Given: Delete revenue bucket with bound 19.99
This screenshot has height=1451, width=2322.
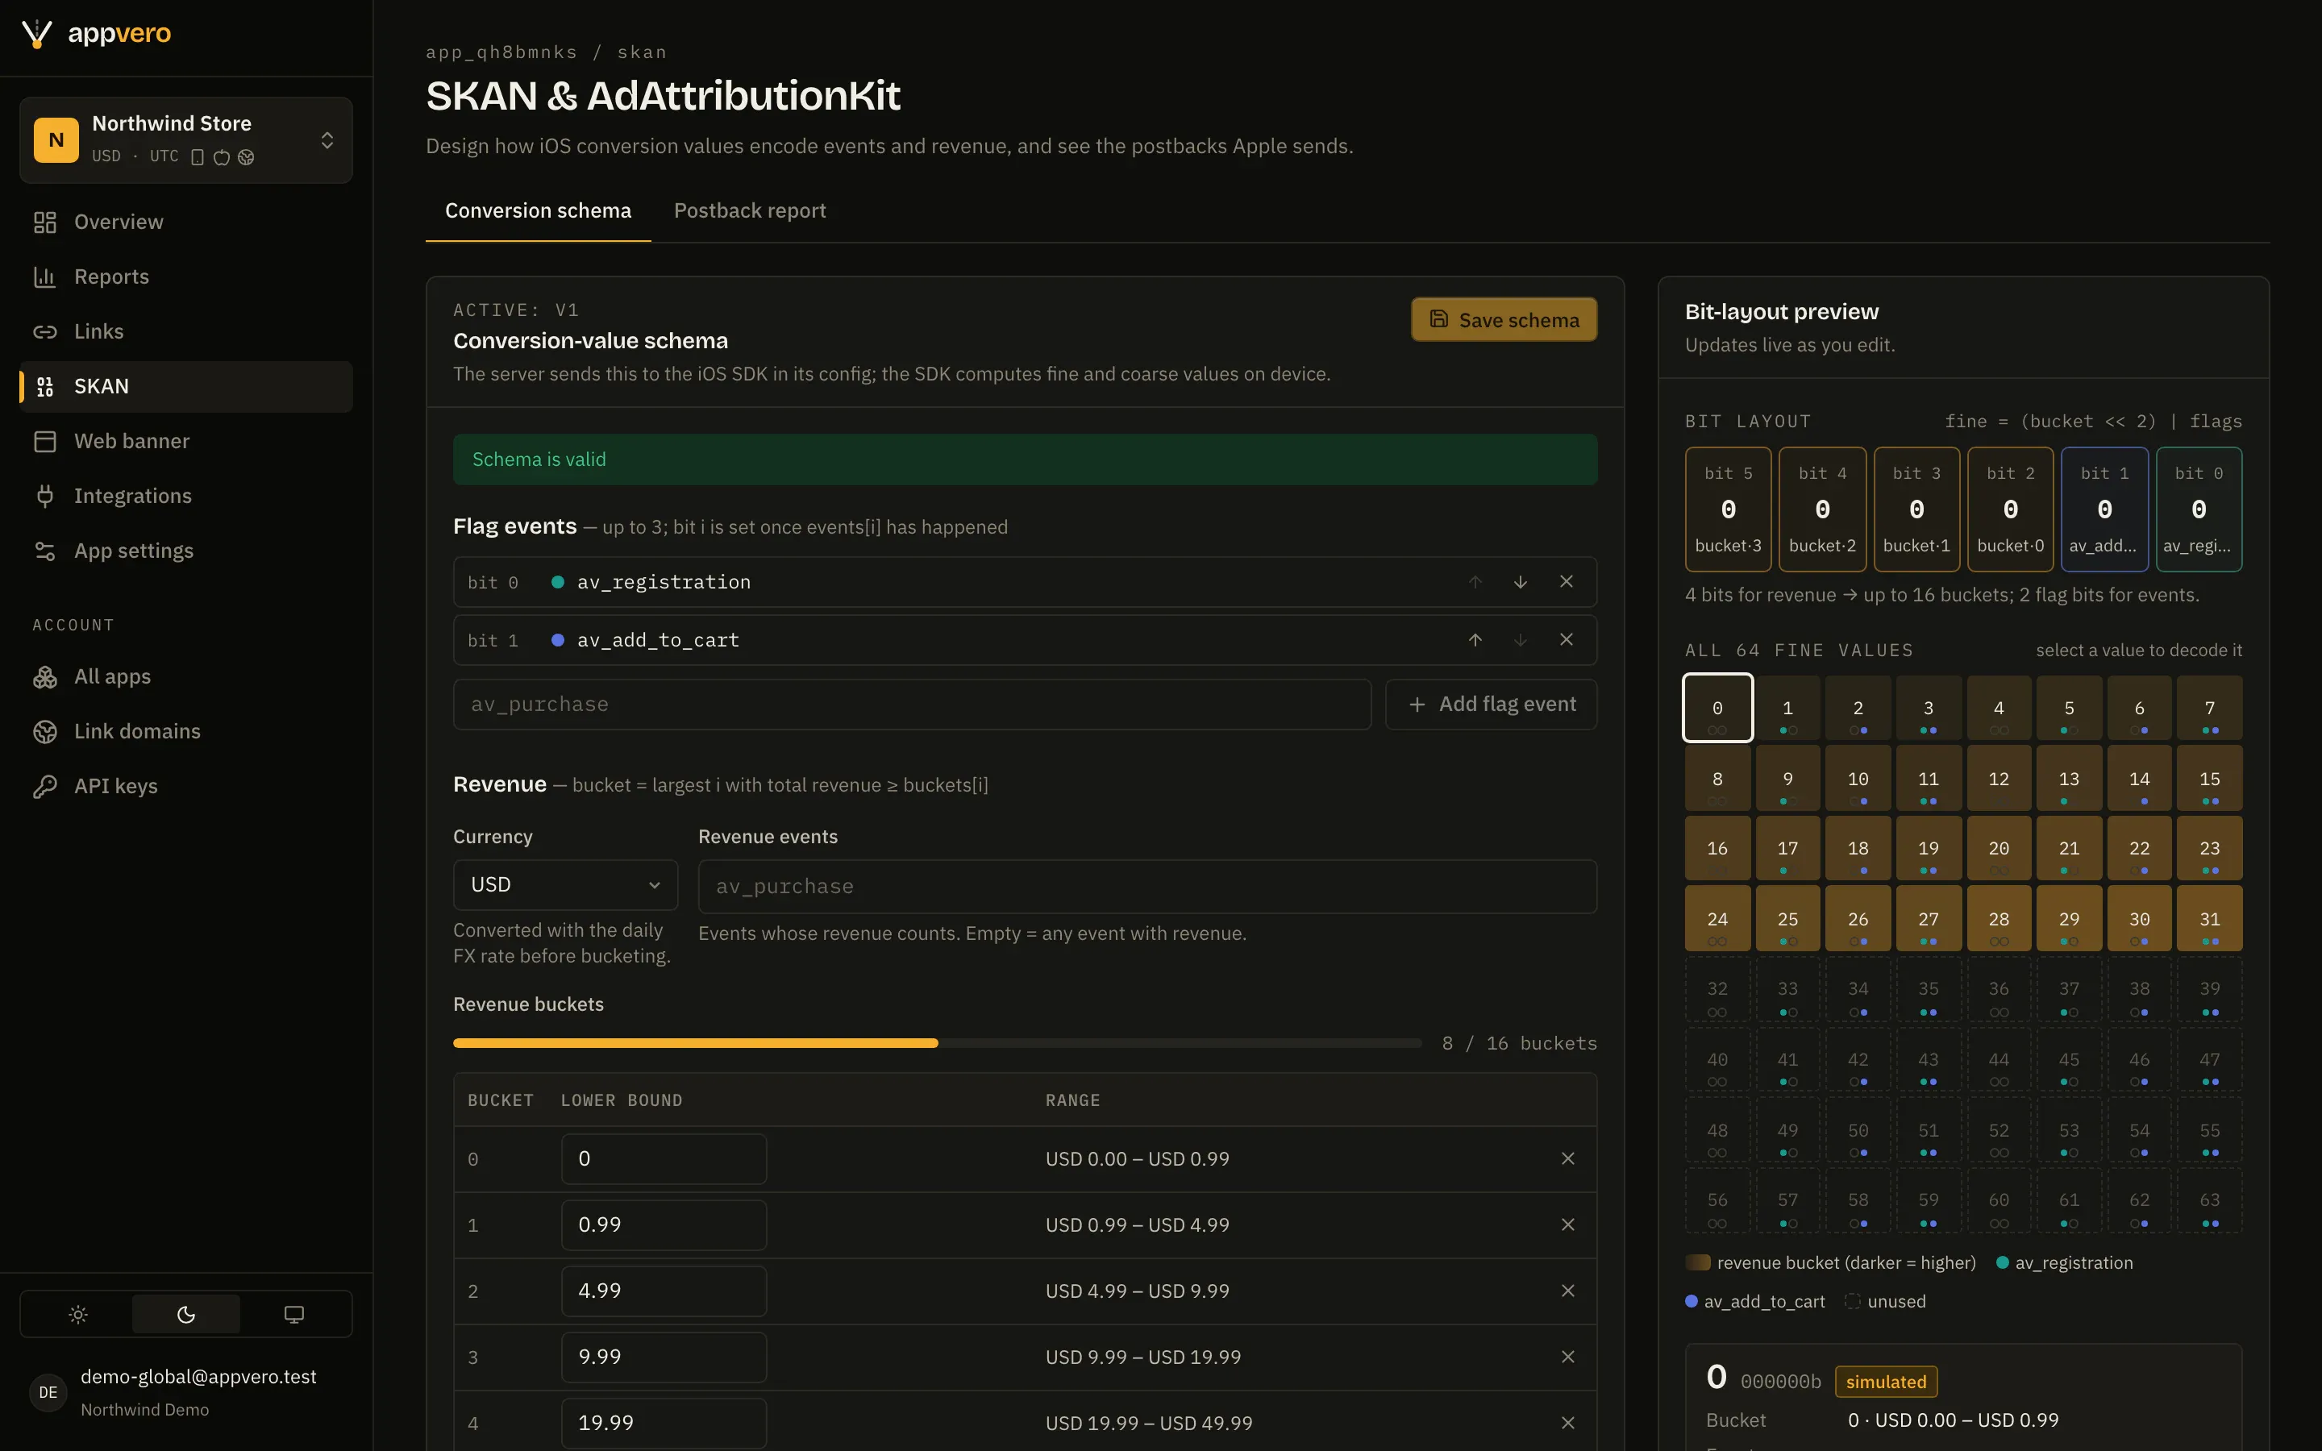Looking at the screenshot, I should click(x=1568, y=1423).
